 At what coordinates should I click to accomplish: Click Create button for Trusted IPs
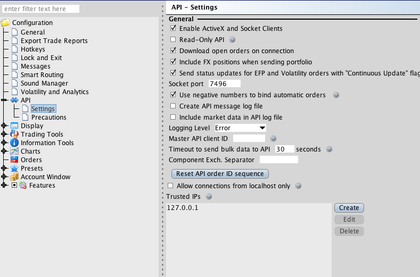349,208
